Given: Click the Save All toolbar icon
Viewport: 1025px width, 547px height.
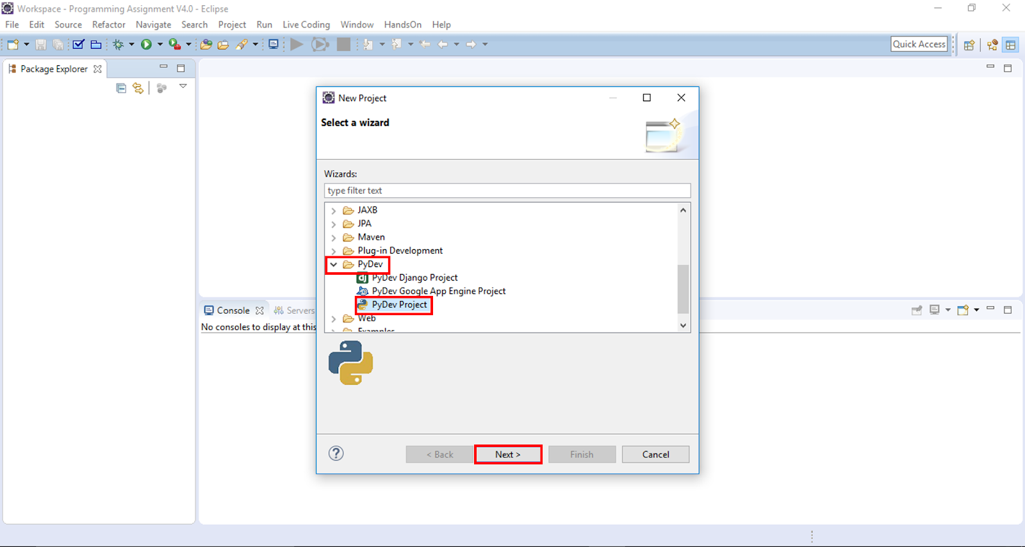Looking at the screenshot, I should click(x=58, y=44).
